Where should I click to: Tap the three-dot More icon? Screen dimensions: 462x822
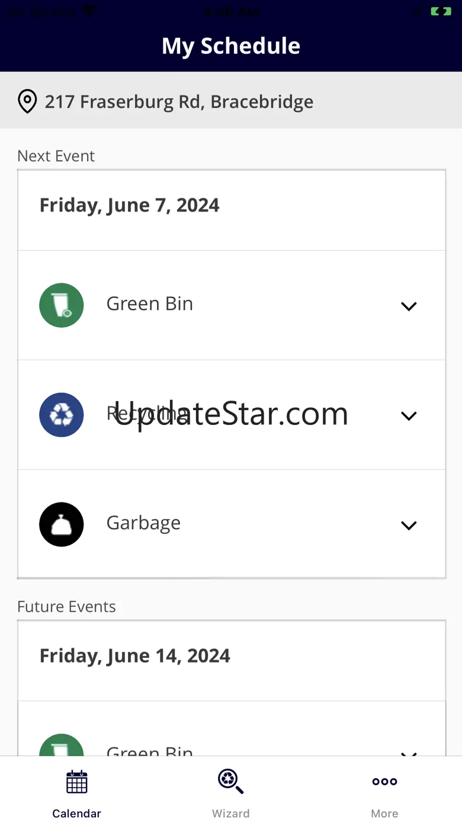384,782
